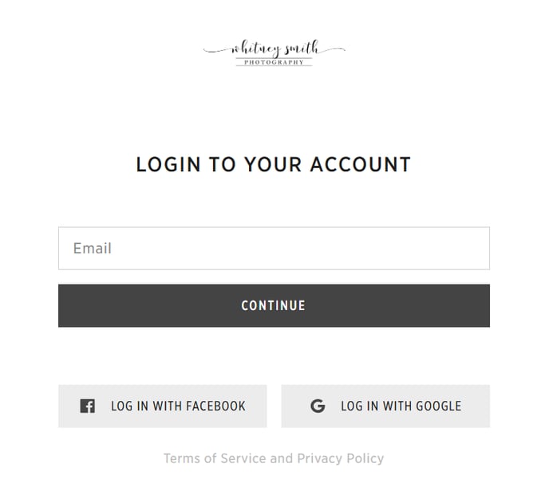Click 'and' between Terms and Privacy
Image resolution: width=549 pixels, height=483 pixels.
click(282, 458)
